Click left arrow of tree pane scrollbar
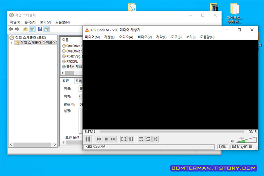The width and height of the screenshot is (264, 176). (11, 145)
